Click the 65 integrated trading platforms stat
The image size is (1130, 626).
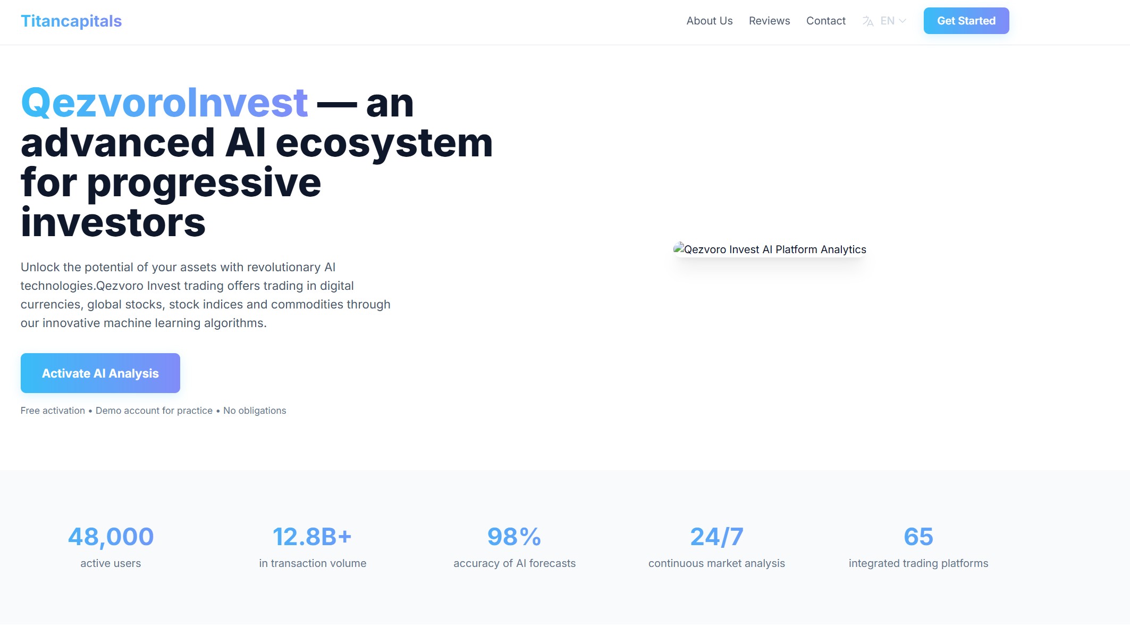click(918, 537)
